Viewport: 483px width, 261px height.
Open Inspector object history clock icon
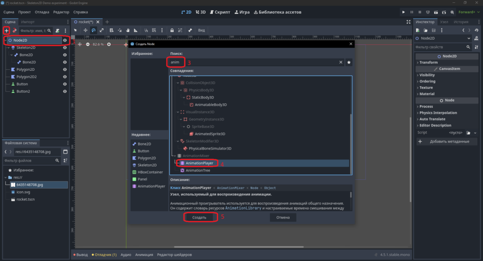476,30
